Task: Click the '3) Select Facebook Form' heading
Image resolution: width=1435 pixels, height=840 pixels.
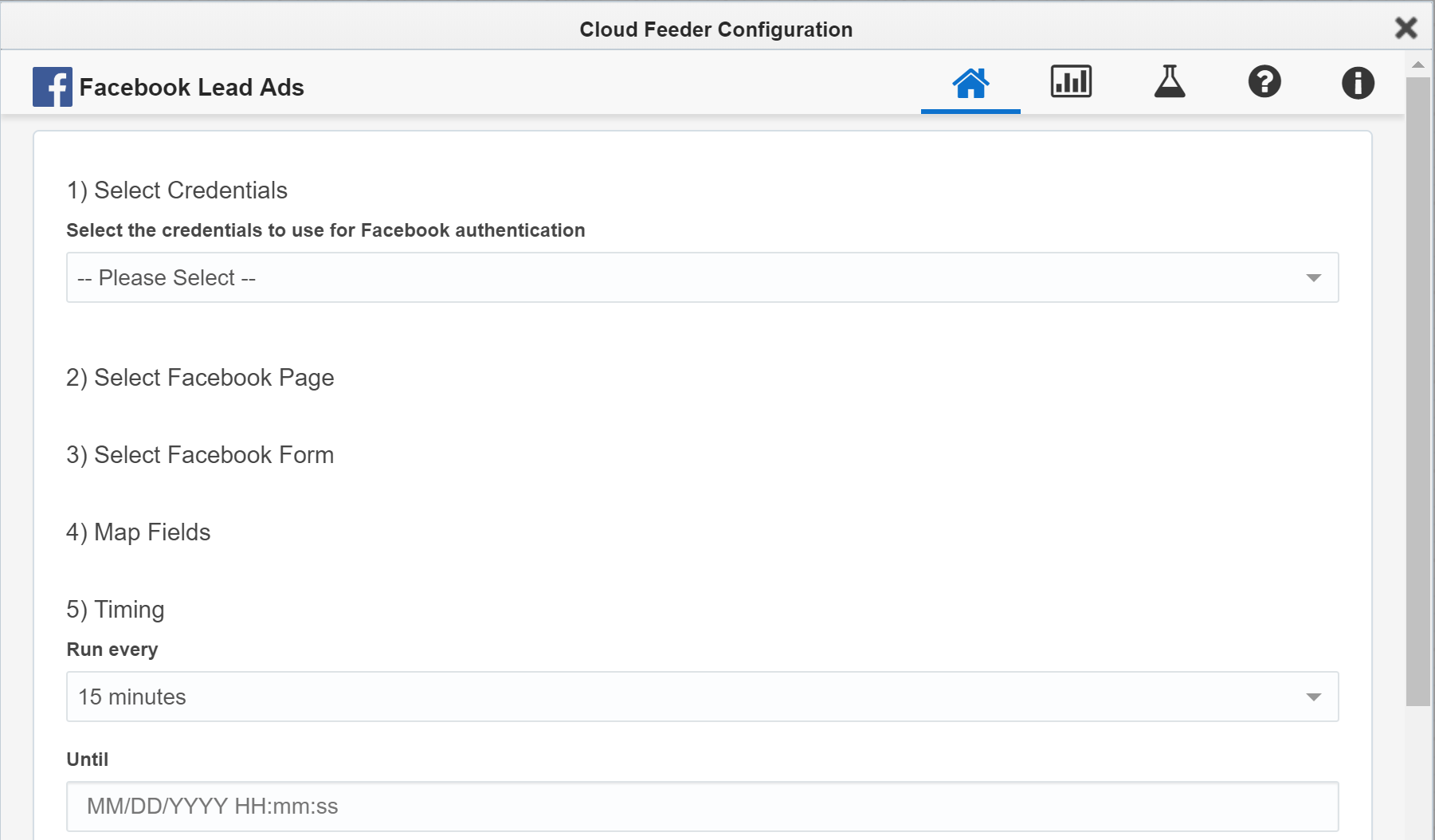Action: tap(200, 455)
